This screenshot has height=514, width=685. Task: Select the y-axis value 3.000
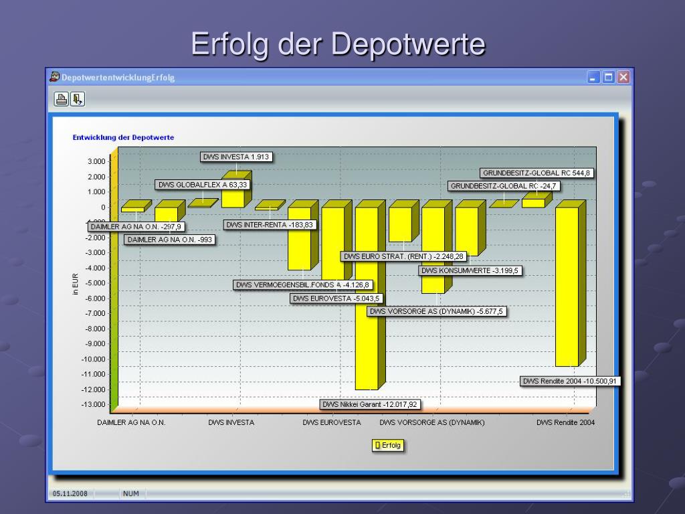click(x=96, y=161)
